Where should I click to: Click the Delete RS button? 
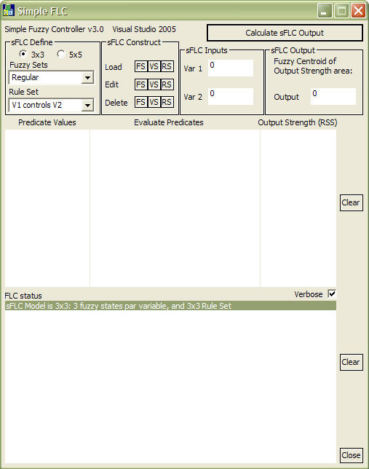pos(167,102)
